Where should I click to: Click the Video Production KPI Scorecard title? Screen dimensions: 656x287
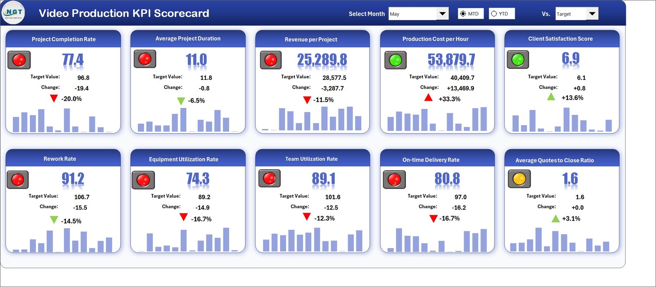pos(124,13)
